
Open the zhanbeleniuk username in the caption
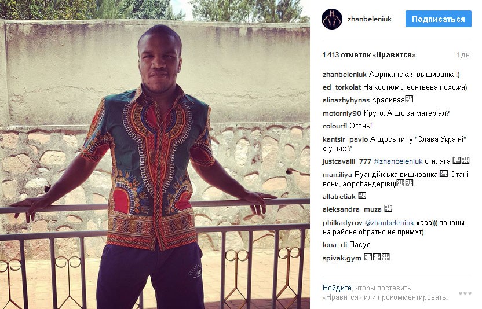[x=345, y=75]
